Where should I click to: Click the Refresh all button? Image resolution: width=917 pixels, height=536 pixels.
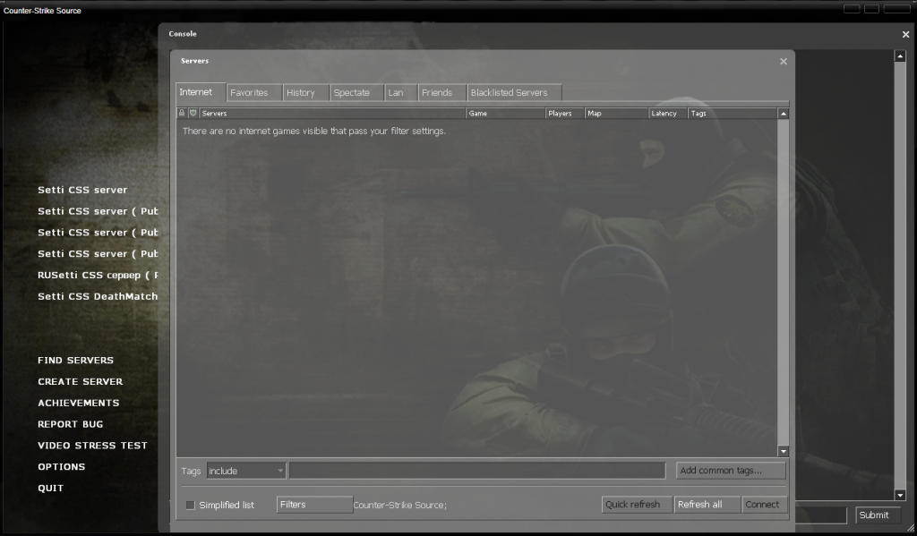coord(707,505)
